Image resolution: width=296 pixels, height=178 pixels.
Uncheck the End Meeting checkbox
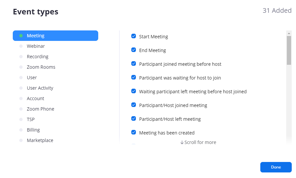134,50
